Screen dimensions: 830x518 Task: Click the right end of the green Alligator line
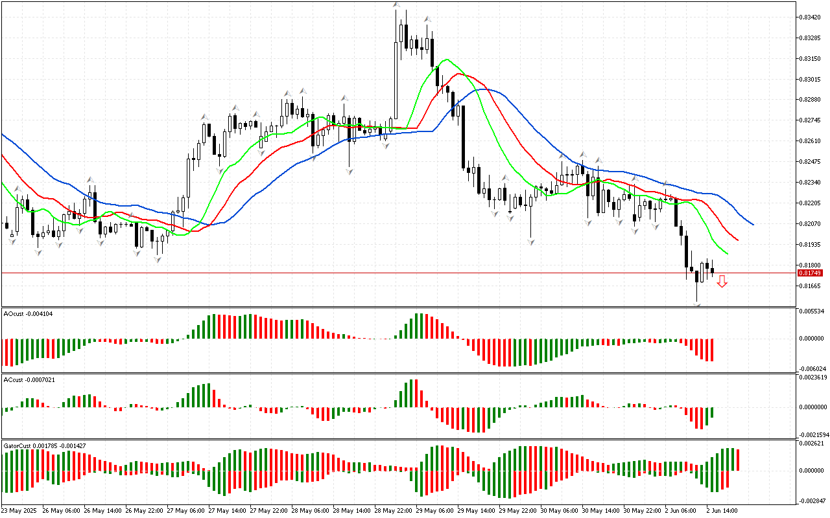tap(727, 253)
